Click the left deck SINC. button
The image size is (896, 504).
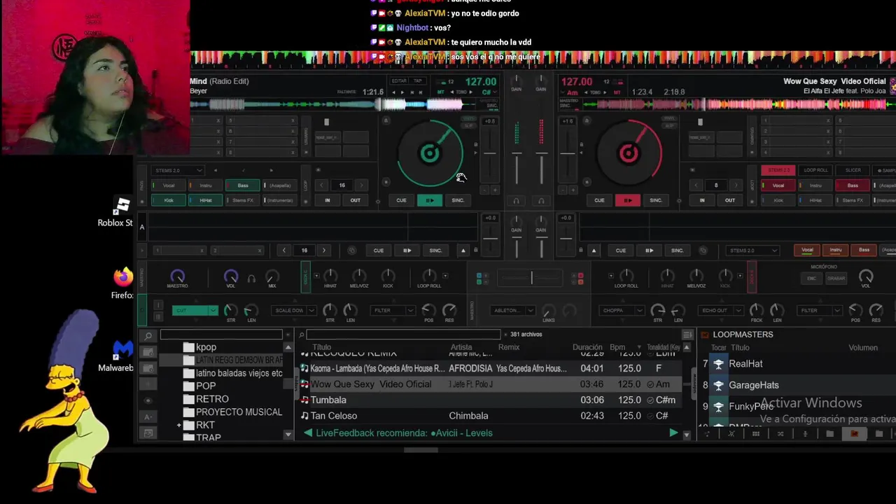pos(458,200)
